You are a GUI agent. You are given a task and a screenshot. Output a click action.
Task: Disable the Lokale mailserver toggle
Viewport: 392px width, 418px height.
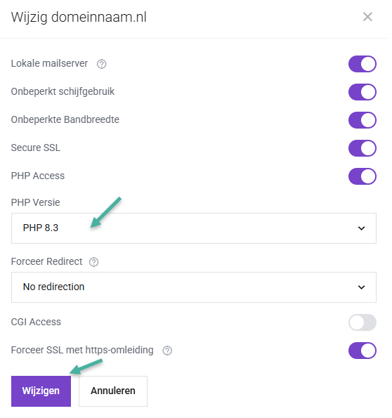(x=362, y=64)
